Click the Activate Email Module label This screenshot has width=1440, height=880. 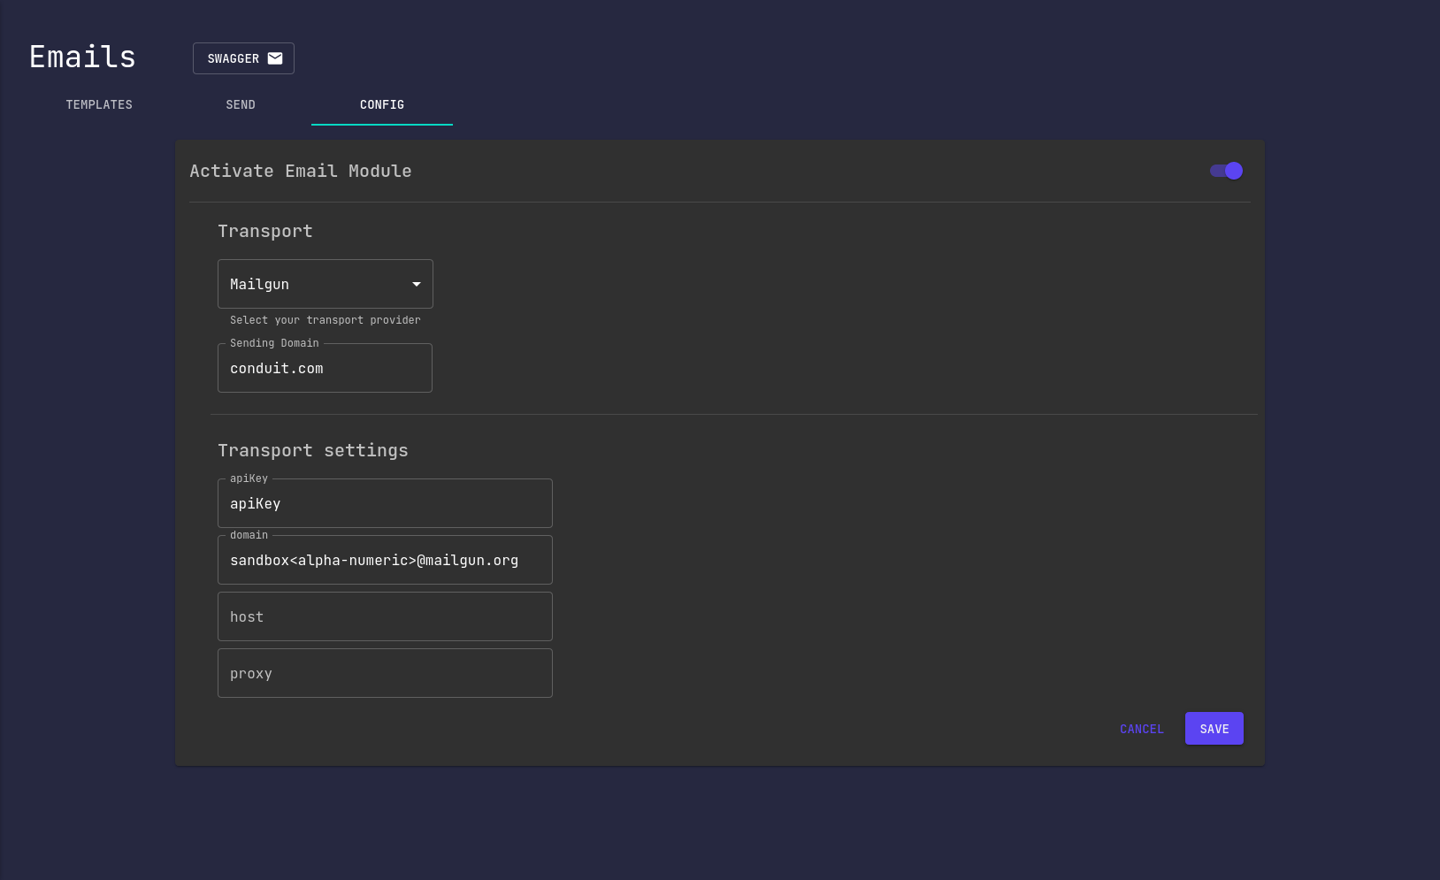301,171
